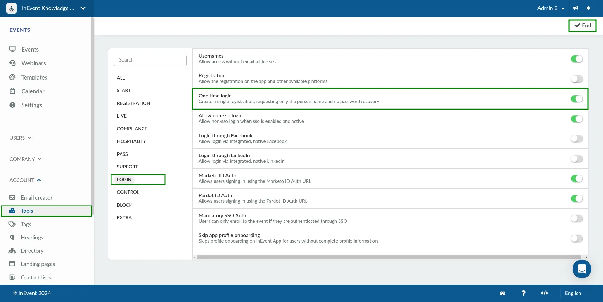The height and width of the screenshot is (302, 603).
Task: Click the Settings gear icon
Action: pyautogui.click(x=13, y=105)
